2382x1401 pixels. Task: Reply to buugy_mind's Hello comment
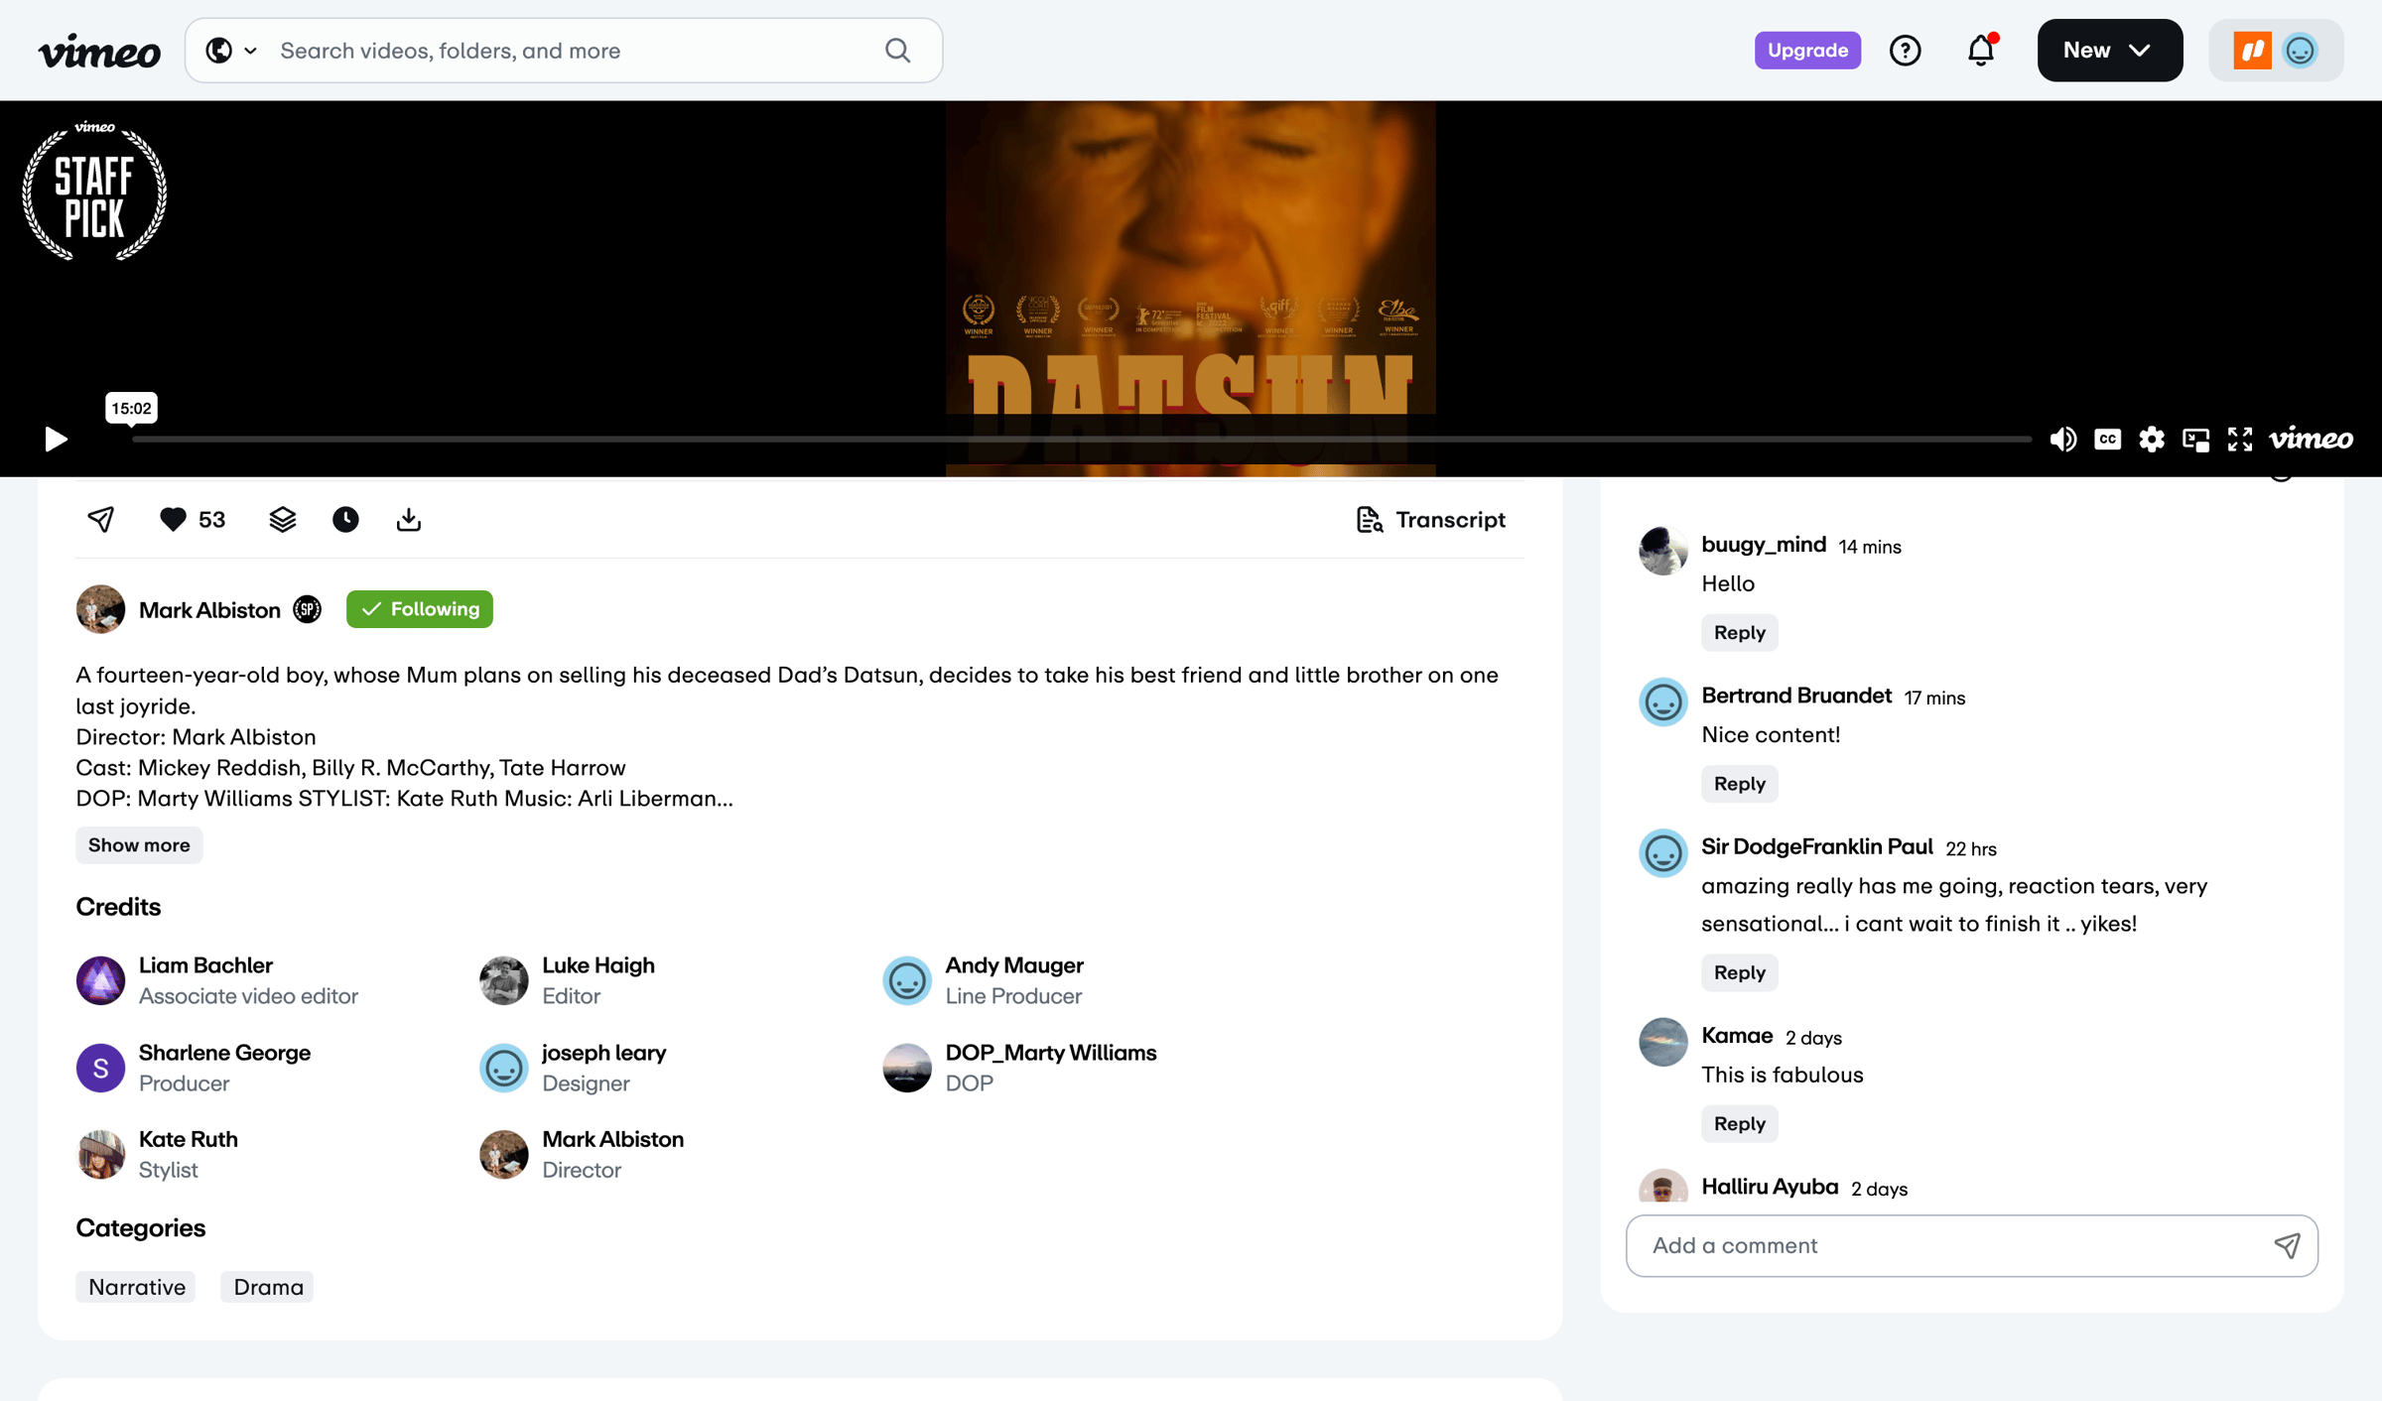pos(1740,633)
